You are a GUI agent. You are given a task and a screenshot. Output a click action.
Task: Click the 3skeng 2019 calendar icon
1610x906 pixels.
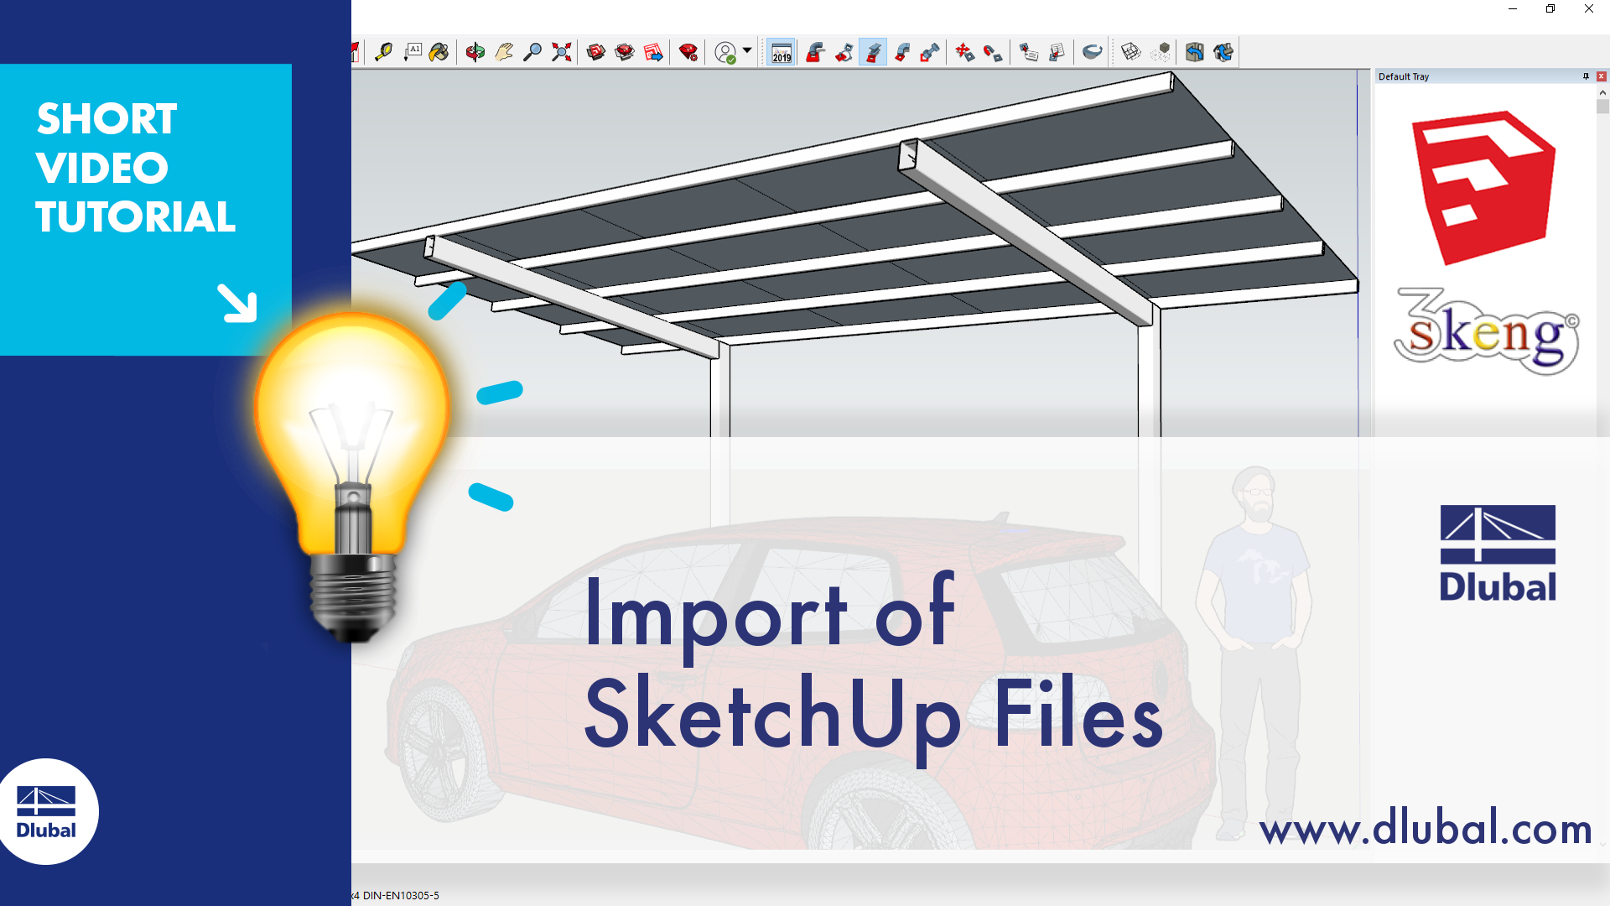coord(781,52)
